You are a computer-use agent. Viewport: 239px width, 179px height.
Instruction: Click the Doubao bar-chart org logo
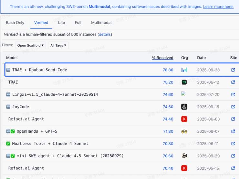click(184, 70)
